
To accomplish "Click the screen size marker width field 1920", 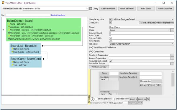I will [105, 103].
